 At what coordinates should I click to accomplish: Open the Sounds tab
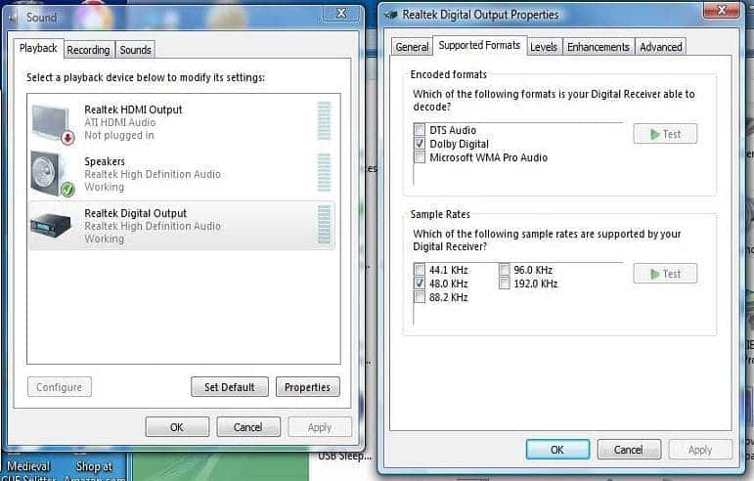[135, 50]
